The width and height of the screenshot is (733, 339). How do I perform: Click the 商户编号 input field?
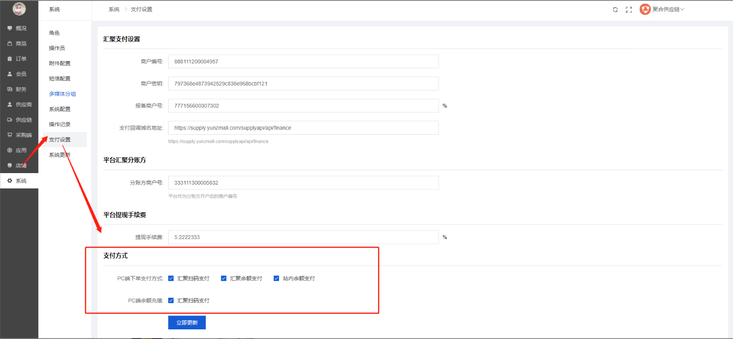(x=303, y=62)
